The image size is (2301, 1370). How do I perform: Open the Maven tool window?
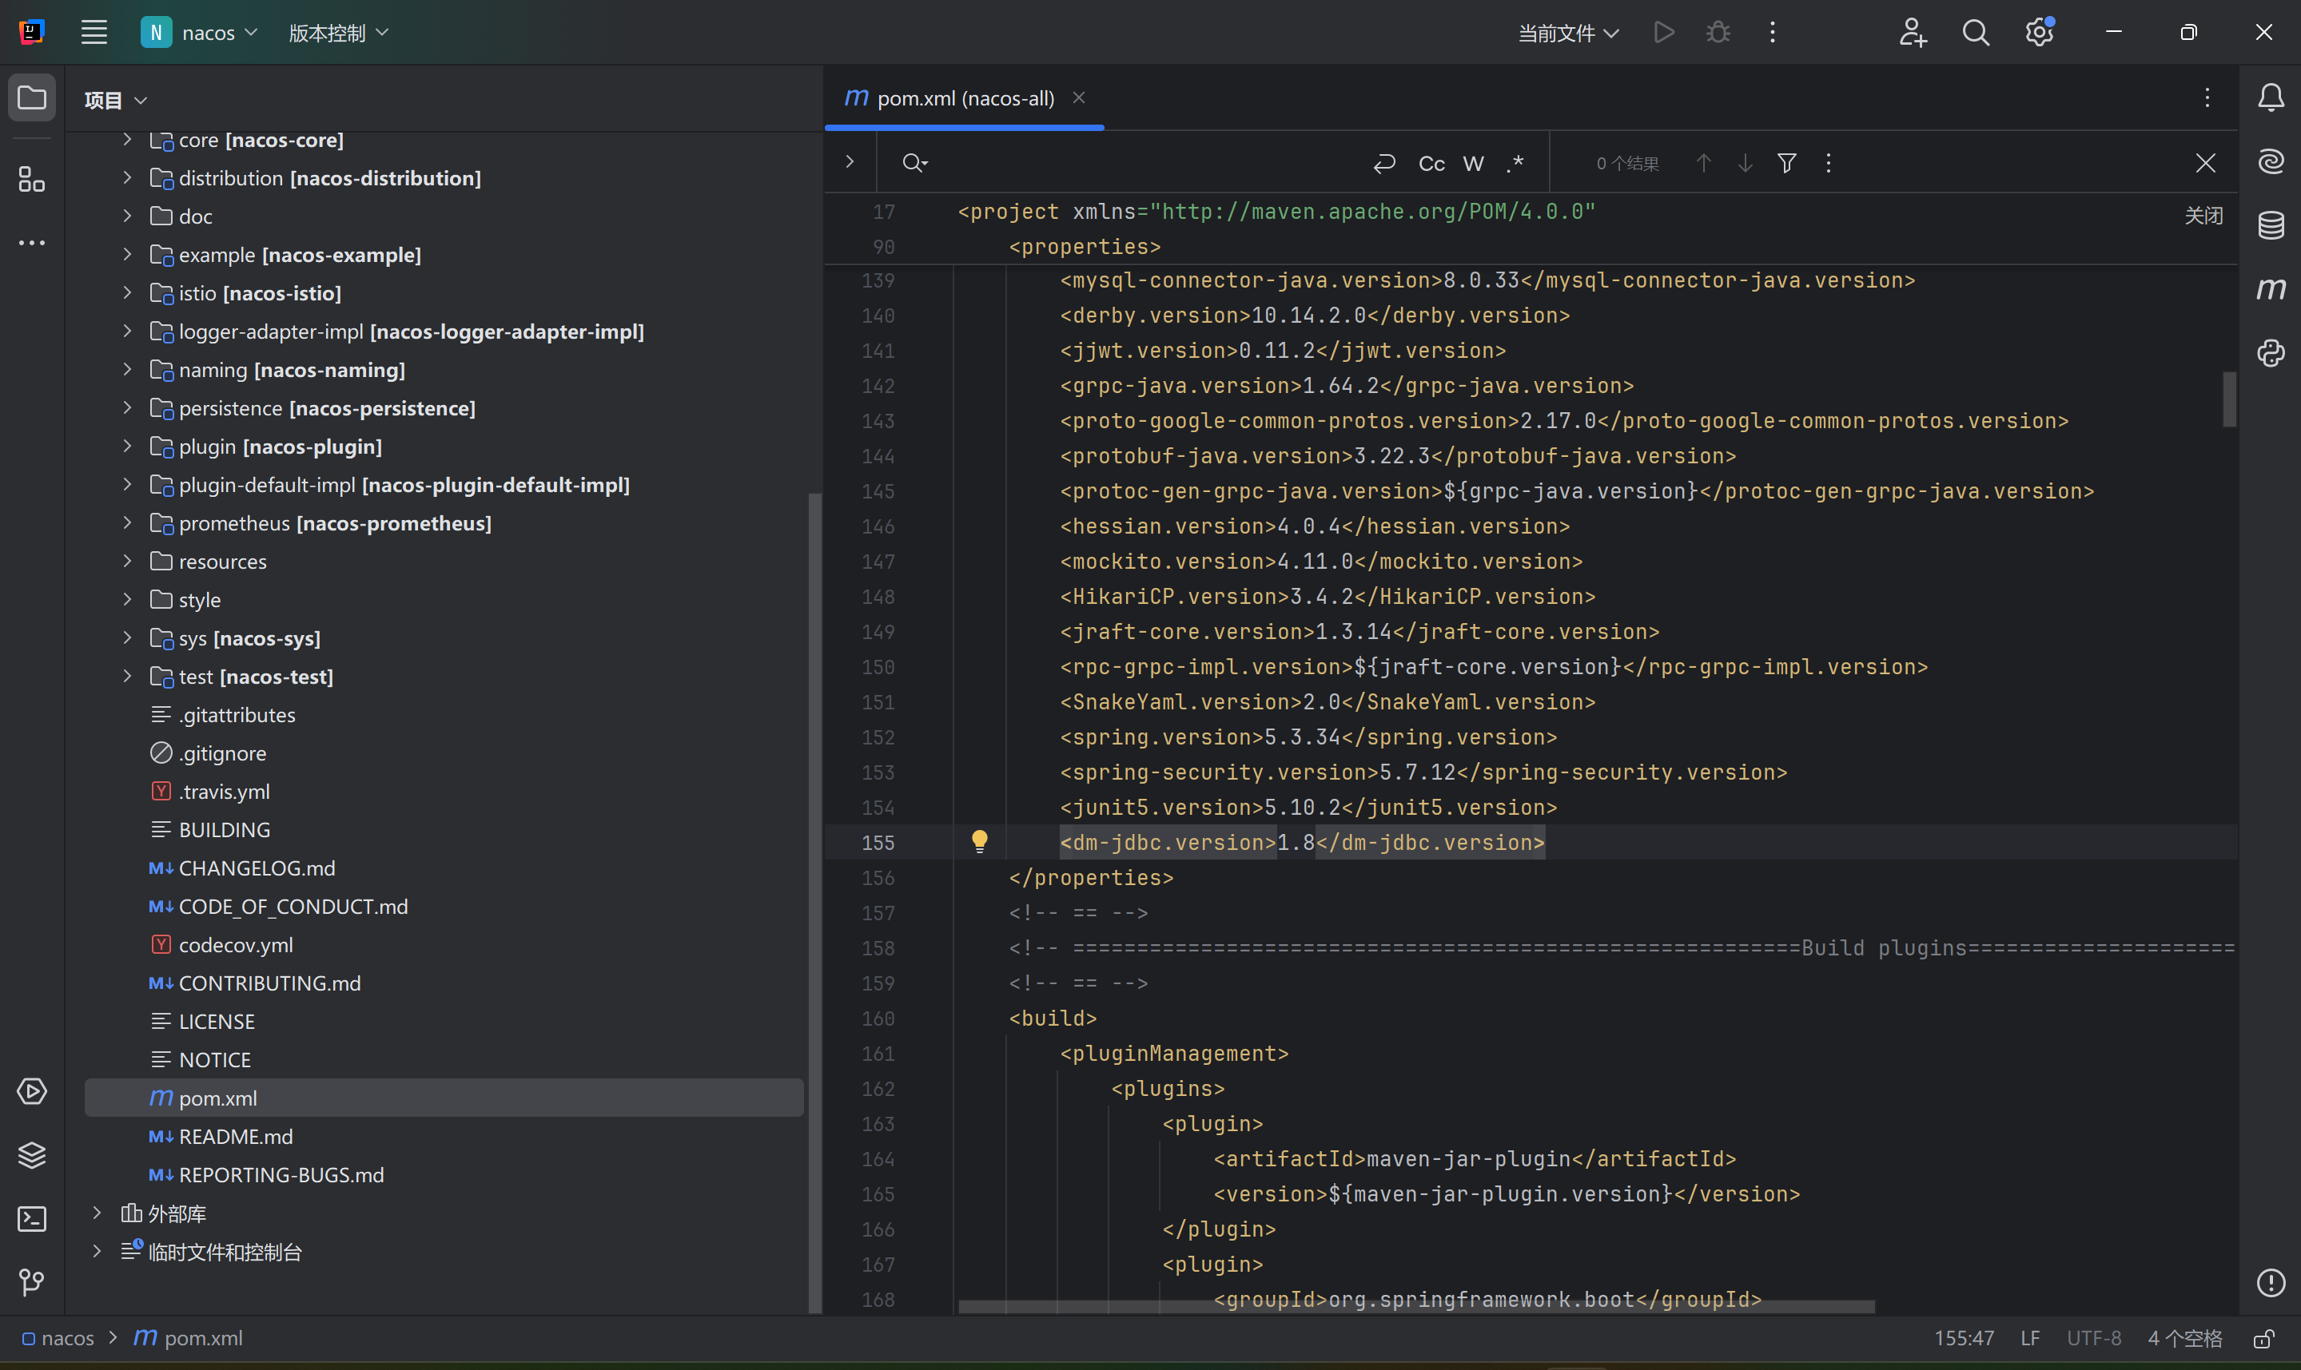[x=2271, y=289]
